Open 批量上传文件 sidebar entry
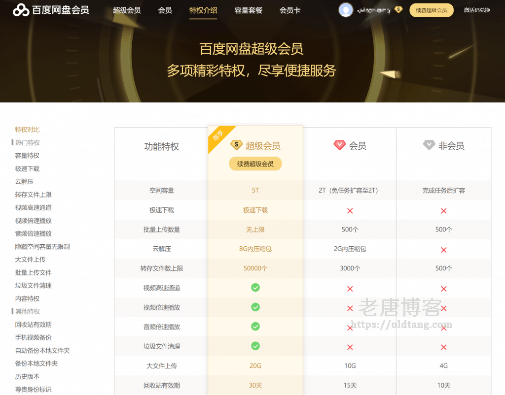The image size is (505, 395). (x=33, y=272)
